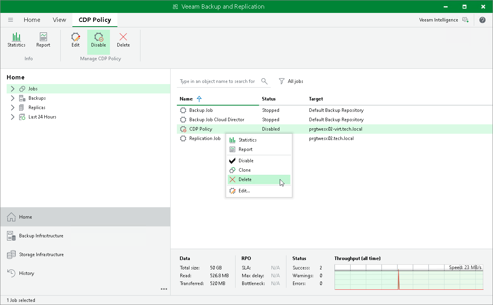Choose Edit... from the context menu
Viewport: 493px width, 305px height.
259,191
